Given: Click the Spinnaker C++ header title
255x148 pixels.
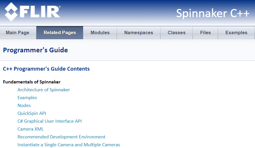Looking at the screenshot, I should 213,13.
